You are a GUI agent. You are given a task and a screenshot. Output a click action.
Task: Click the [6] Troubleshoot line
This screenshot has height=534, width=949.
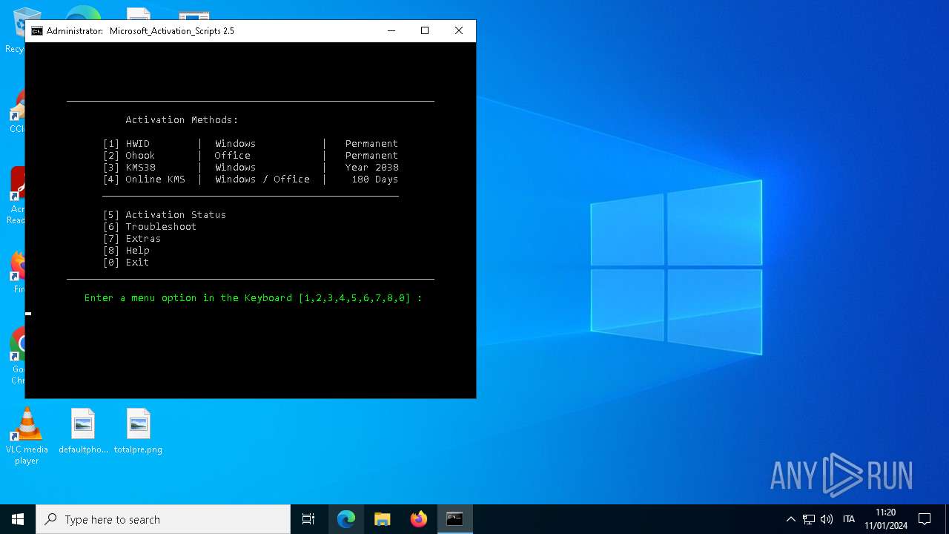[x=150, y=227]
